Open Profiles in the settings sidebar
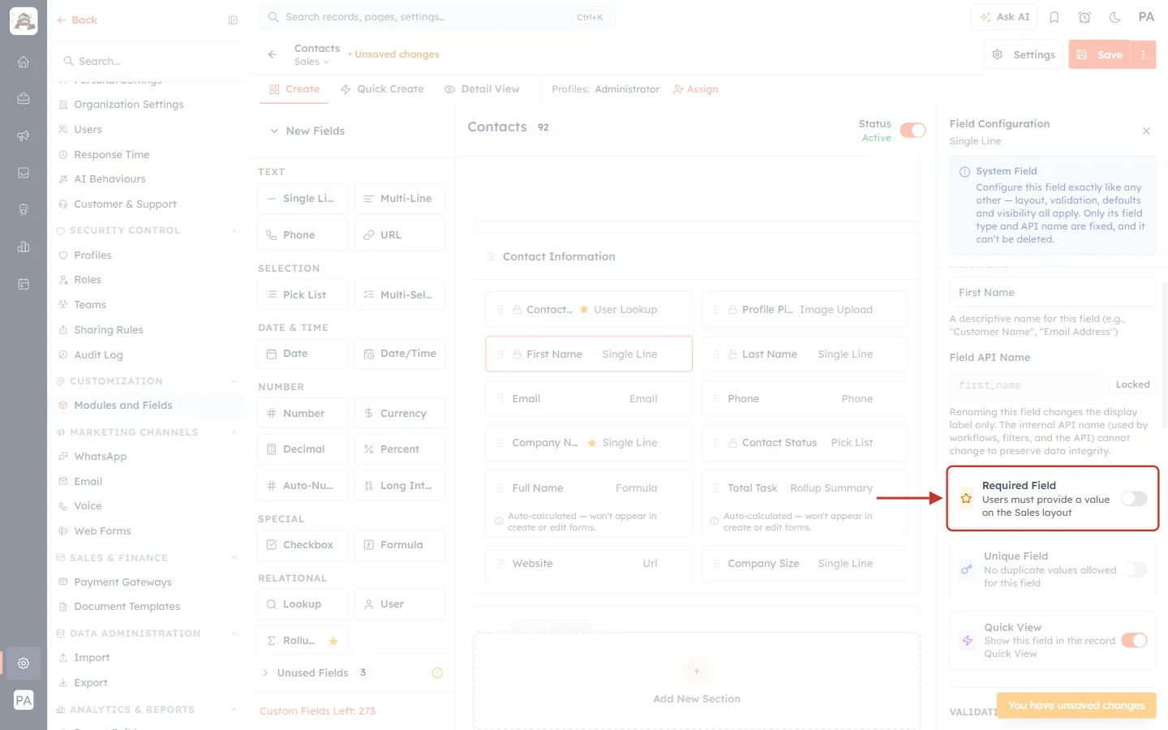Image resolution: width=1168 pixels, height=730 pixels. pyautogui.click(x=147, y=255)
